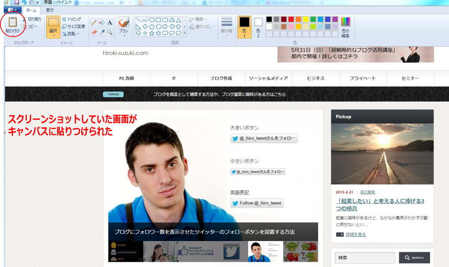Open the Customize Quick Access Toolbar arrow

tap(38, 3)
